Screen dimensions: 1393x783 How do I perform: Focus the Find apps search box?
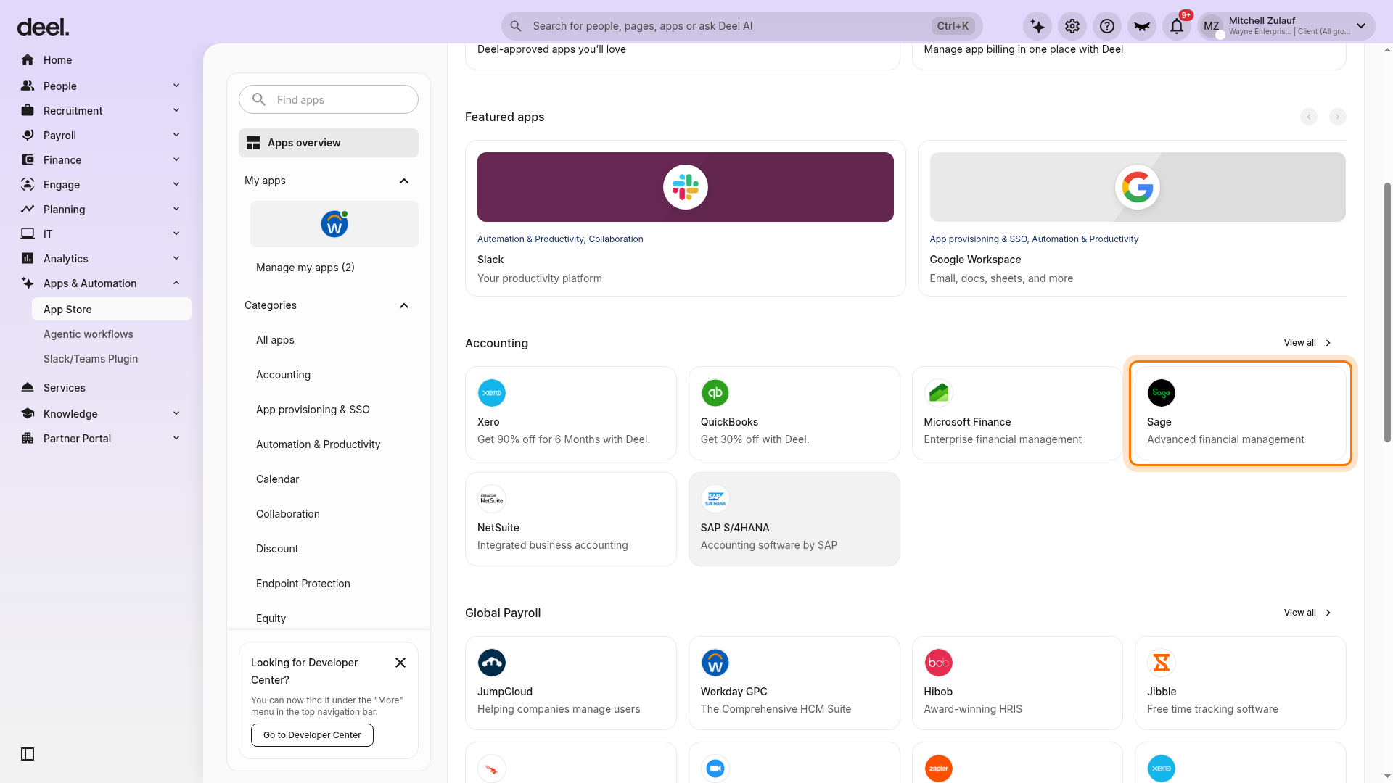(329, 99)
